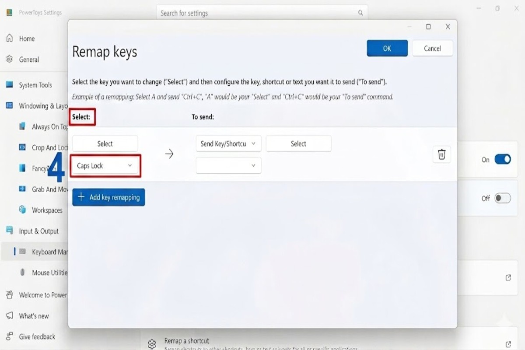Click the search magnifier icon
Viewport: 525px width, 350px height.
pos(360,13)
